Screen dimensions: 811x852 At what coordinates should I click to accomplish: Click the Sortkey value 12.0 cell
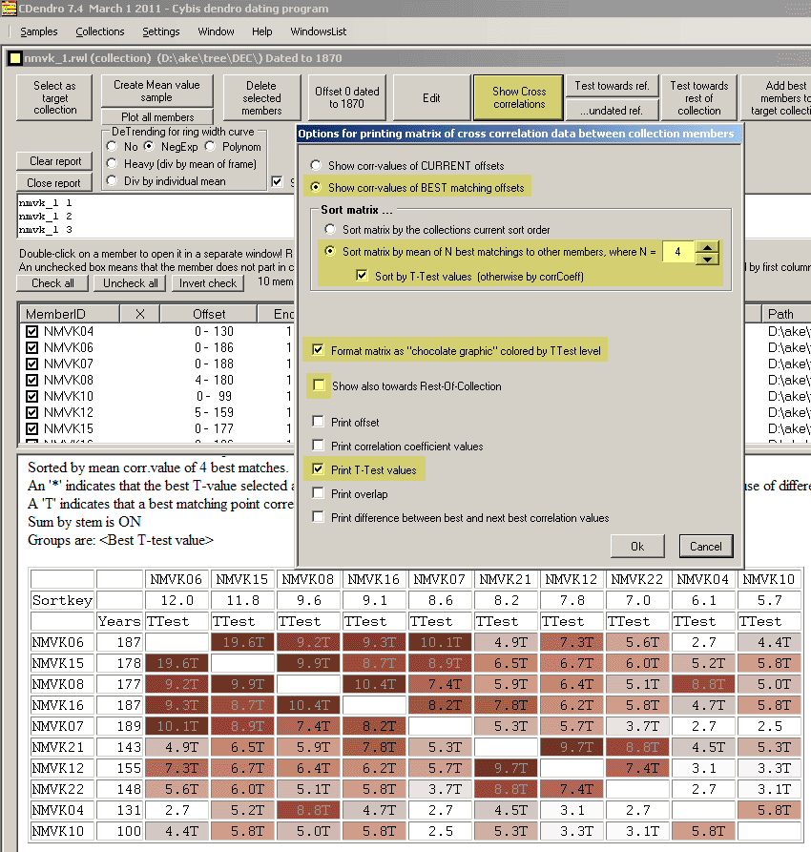point(177,600)
